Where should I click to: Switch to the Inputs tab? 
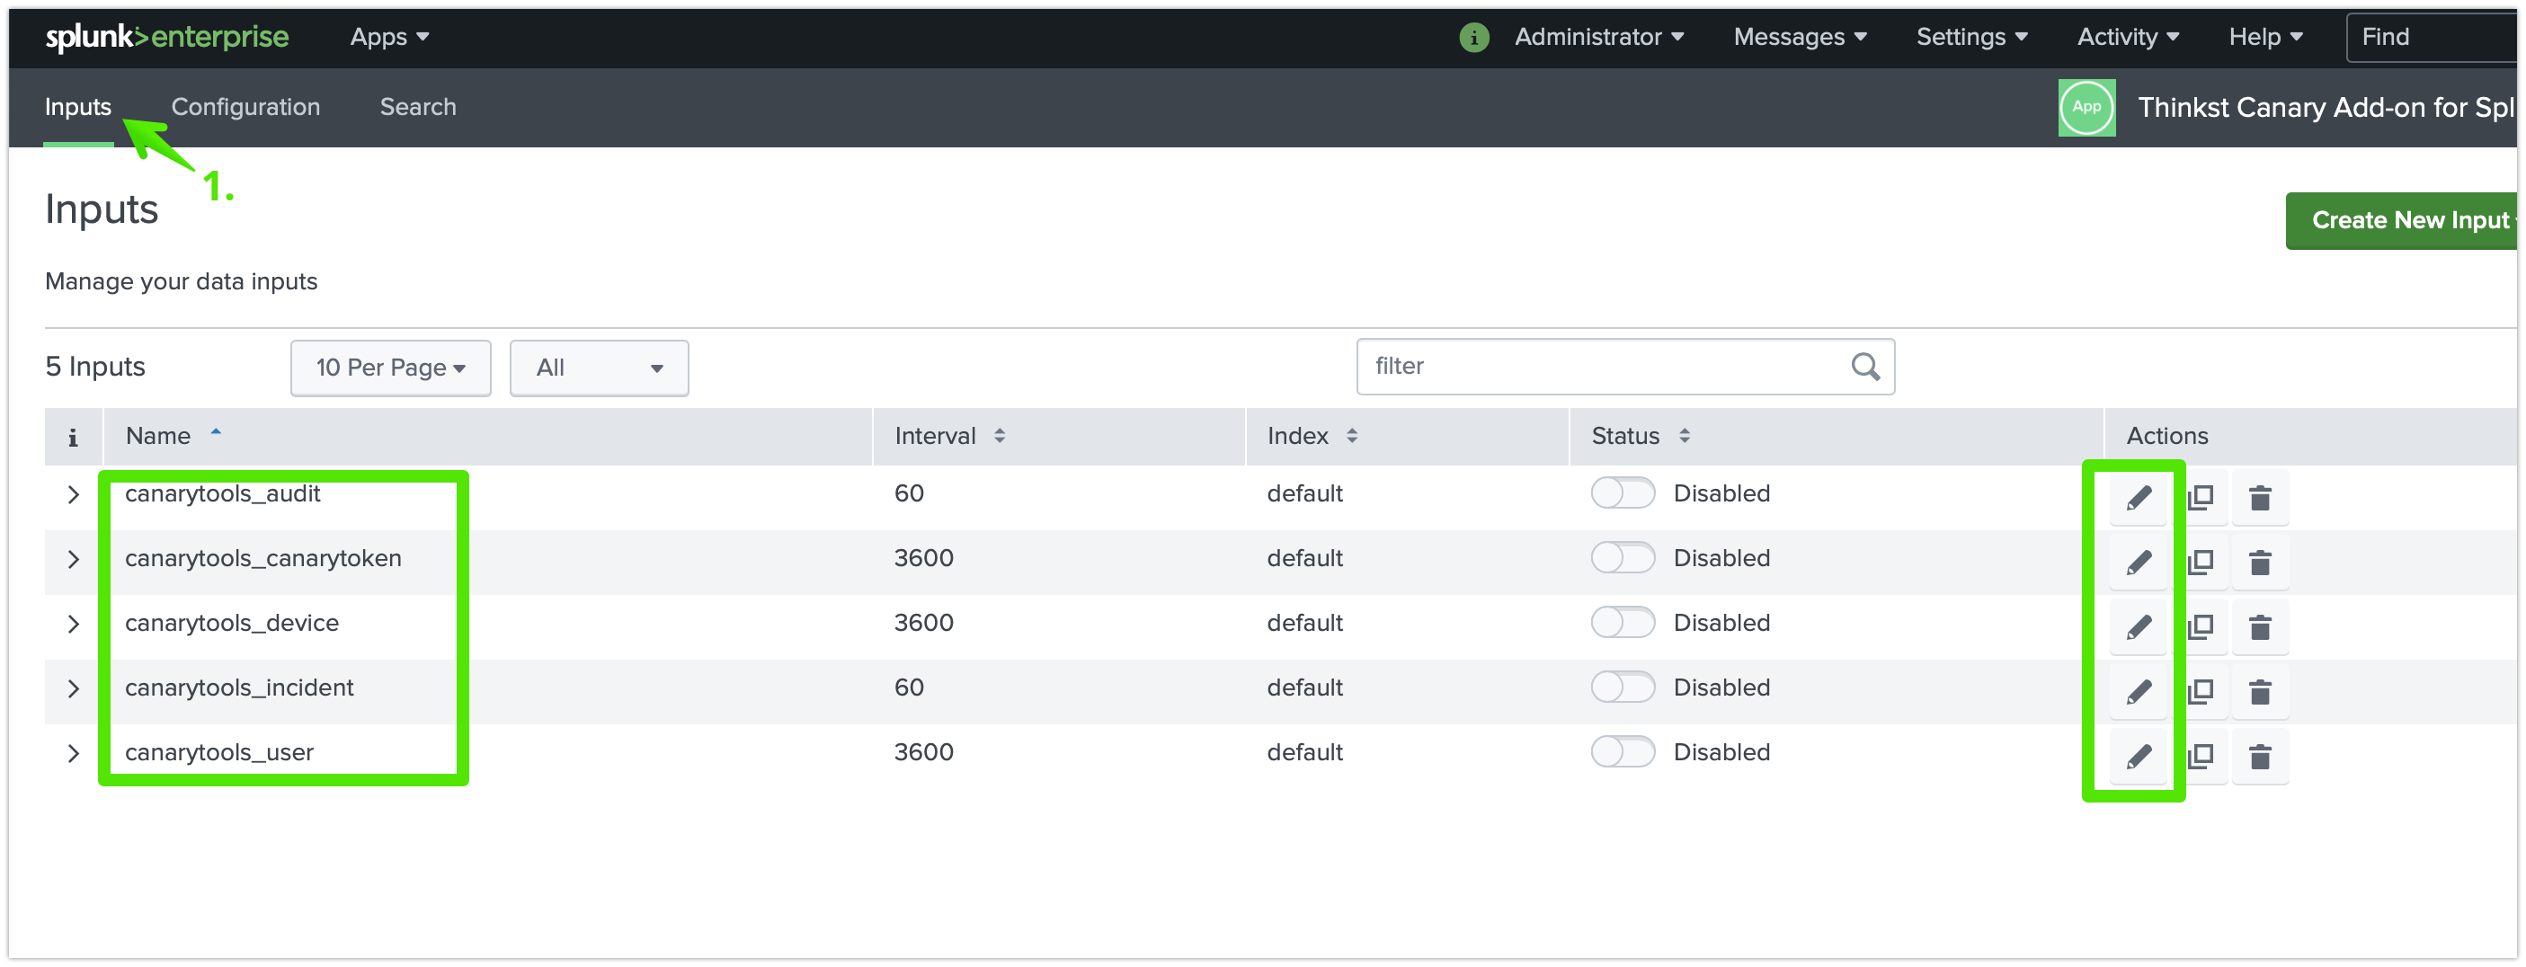pos(78,107)
